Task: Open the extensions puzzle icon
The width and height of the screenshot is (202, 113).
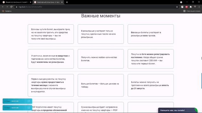Action: click(x=191, y=7)
